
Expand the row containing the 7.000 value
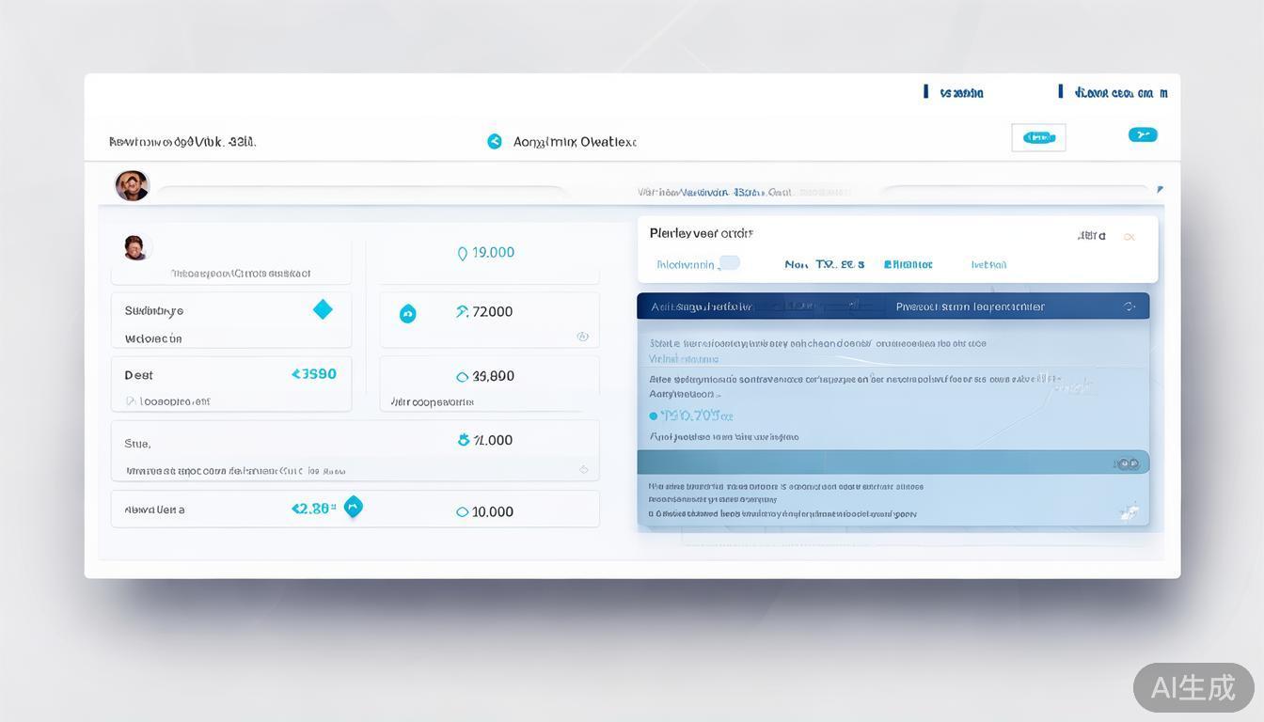pyautogui.click(x=583, y=469)
